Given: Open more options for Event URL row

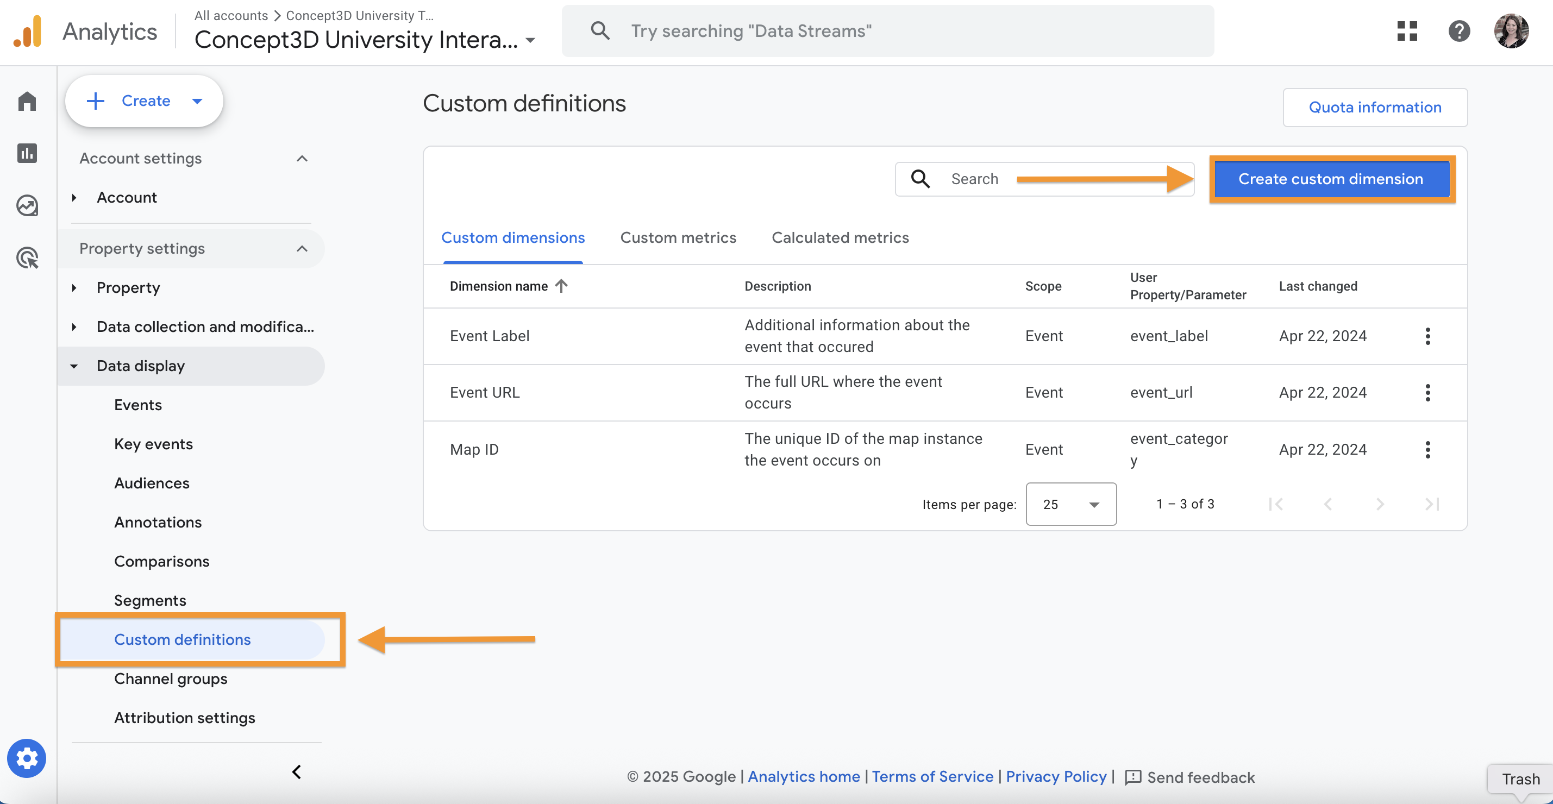Looking at the screenshot, I should pos(1427,393).
